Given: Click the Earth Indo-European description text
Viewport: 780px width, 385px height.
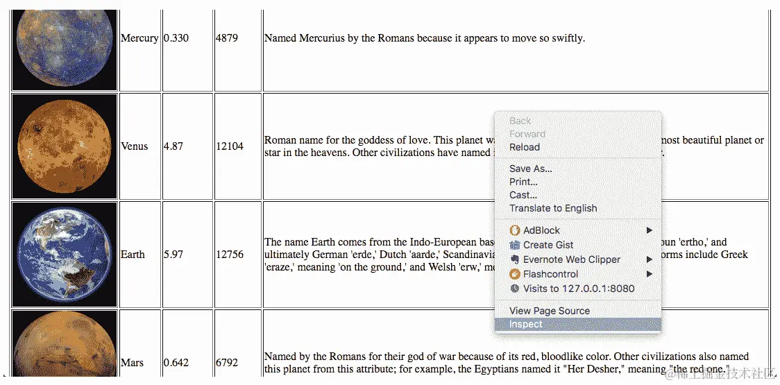Looking at the screenshot, I should pyautogui.click(x=507, y=255).
